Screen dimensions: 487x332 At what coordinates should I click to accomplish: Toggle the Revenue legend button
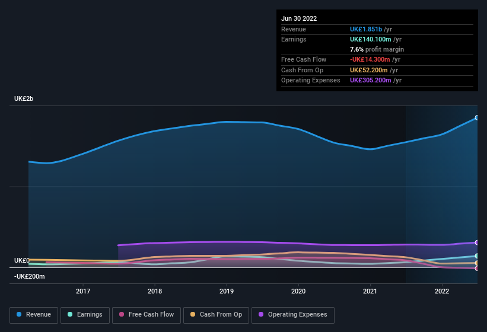point(34,315)
